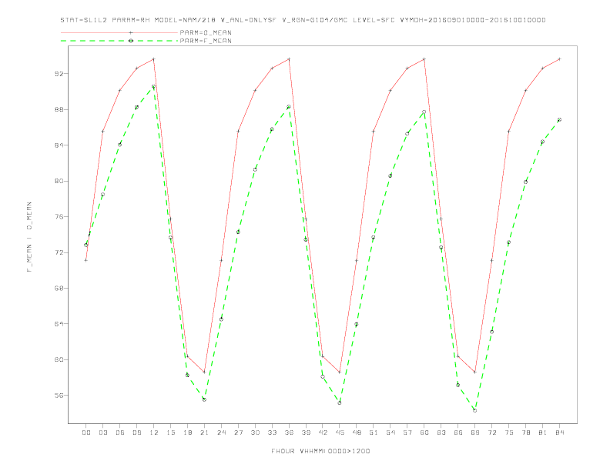The image size is (610, 471).
Task: Click the green F_MEAN circle marker at hour 45
Action: [340, 403]
